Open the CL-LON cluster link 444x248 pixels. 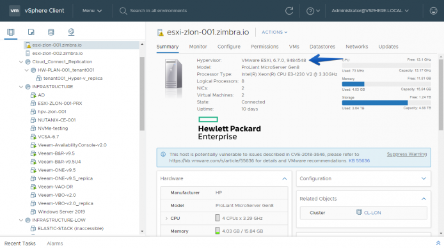click(x=372, y=213)
